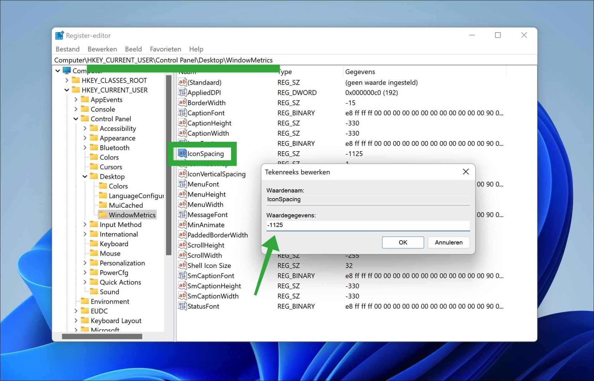Click the DWORD icon beside AppliedDPI
Viewport: 594px width, 381px height.
[x=182, y=92]
